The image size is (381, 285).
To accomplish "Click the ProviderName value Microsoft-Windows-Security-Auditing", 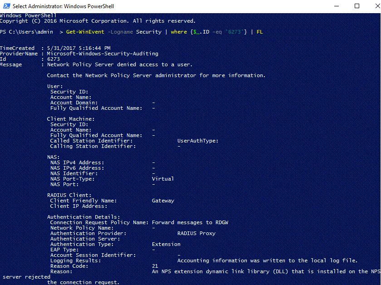I will [103, 54].
